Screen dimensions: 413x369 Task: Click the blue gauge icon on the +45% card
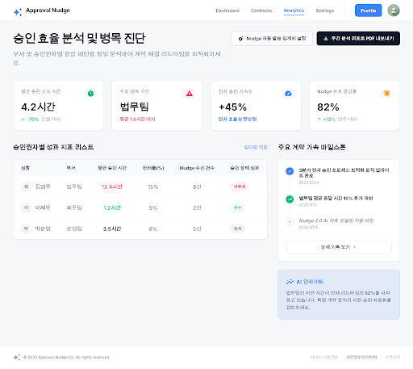[x=288, y=94]
